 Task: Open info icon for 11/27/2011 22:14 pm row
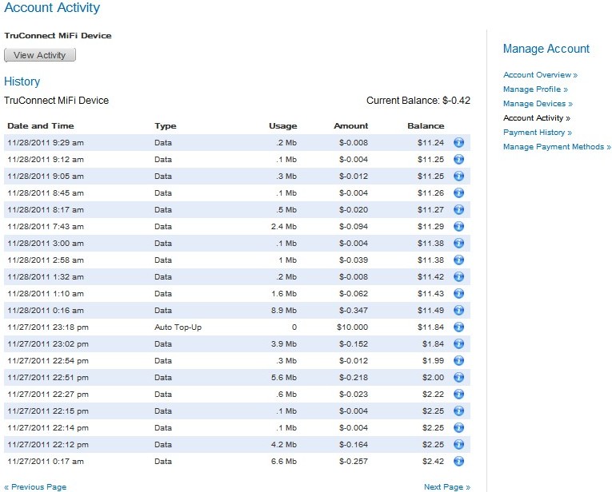(x=458, y=427)
